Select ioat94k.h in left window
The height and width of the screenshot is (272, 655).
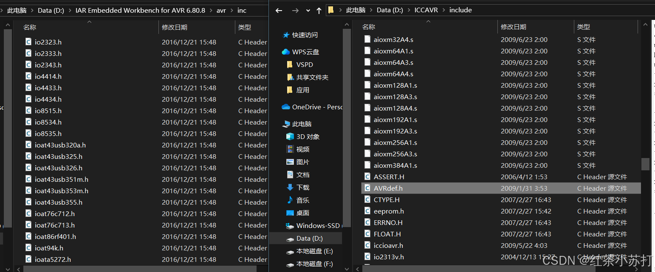pyautogui.click(x=49, y=248)
